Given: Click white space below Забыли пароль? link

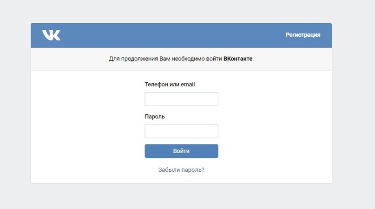Looking at the screenshot, I should point(181,179).
